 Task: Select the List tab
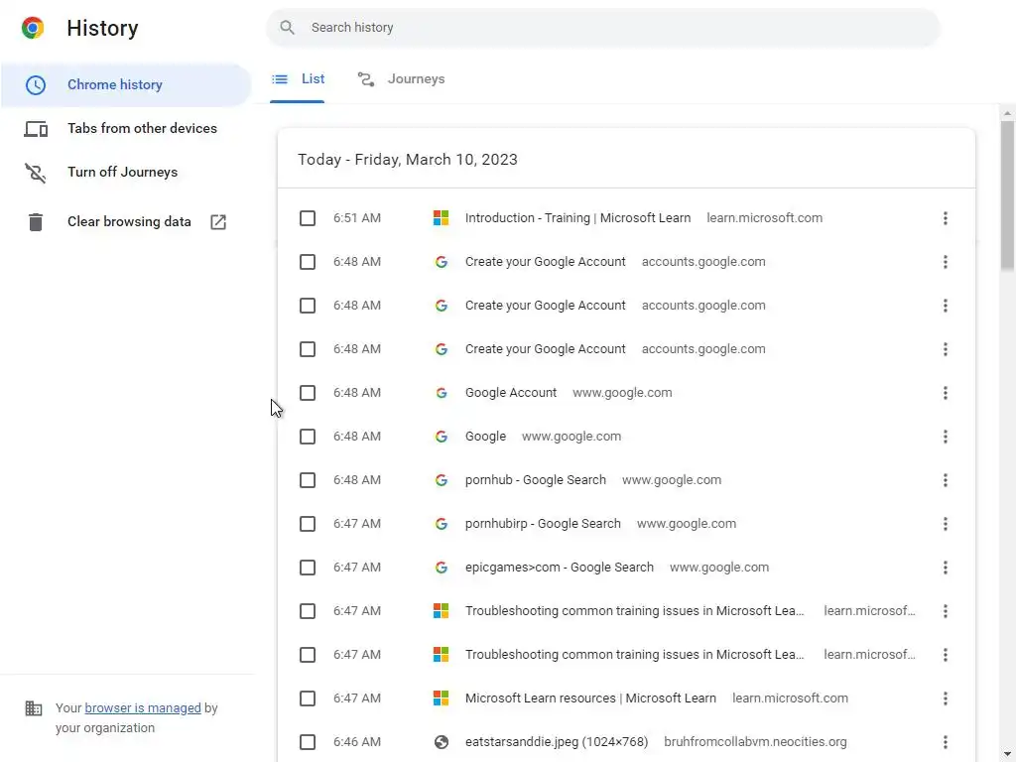[x=299, y=79]
